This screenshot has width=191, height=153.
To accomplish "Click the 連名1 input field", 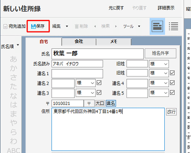I will click(77, 73).
